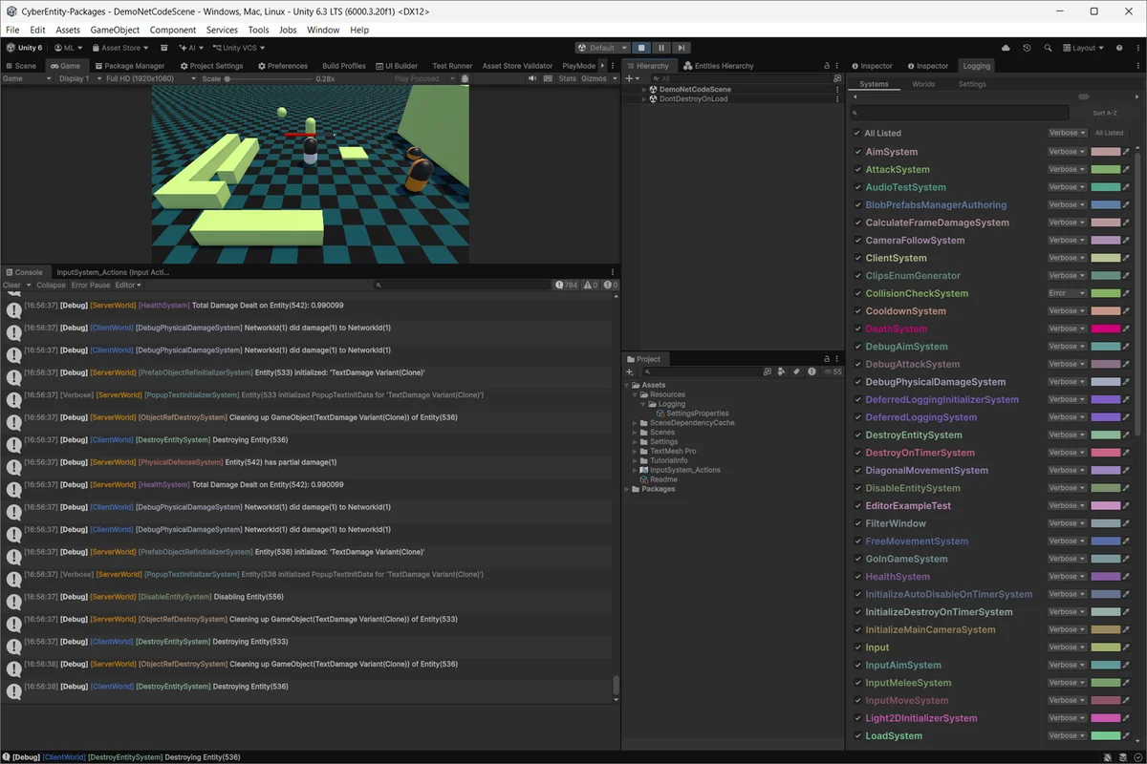Open the Hierarchy panel kebab menu

click(x=837, y=66)
